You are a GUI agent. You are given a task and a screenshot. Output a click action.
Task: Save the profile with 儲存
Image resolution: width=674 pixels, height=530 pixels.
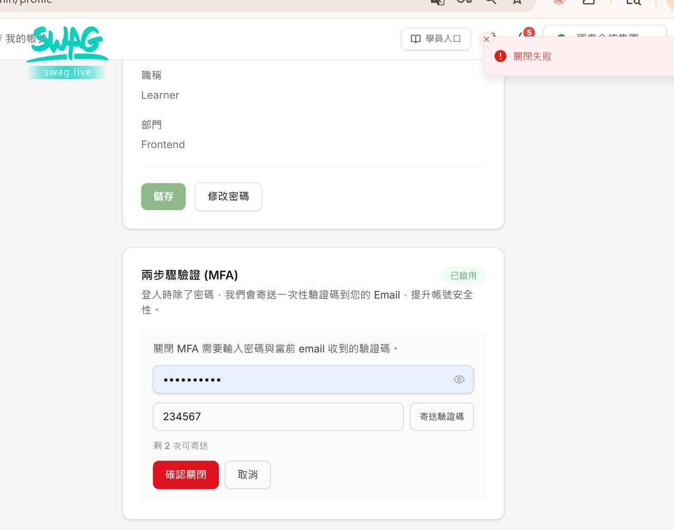(163, 197)
